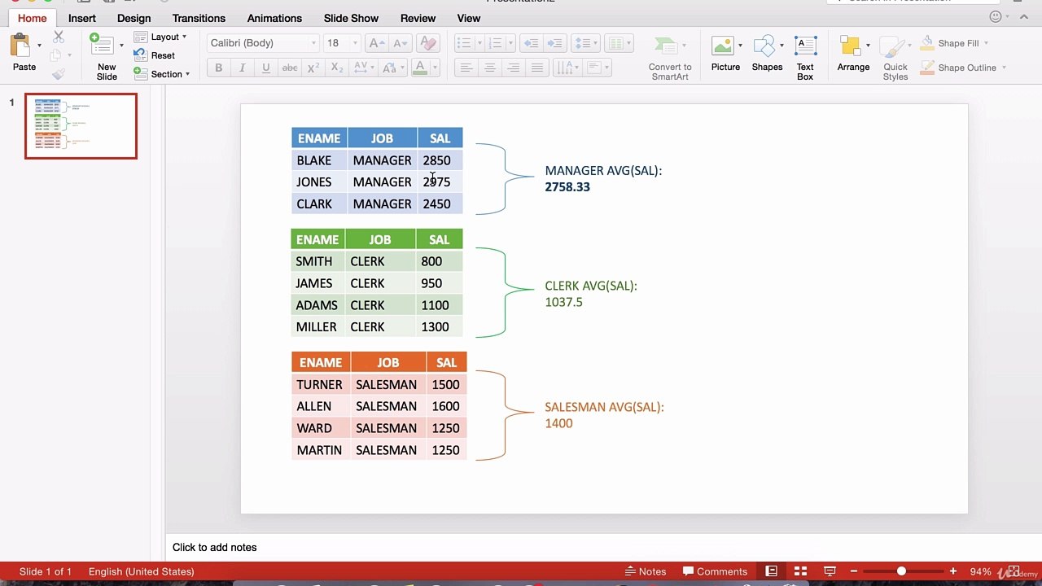Open the font size combo box

point(342,43)
